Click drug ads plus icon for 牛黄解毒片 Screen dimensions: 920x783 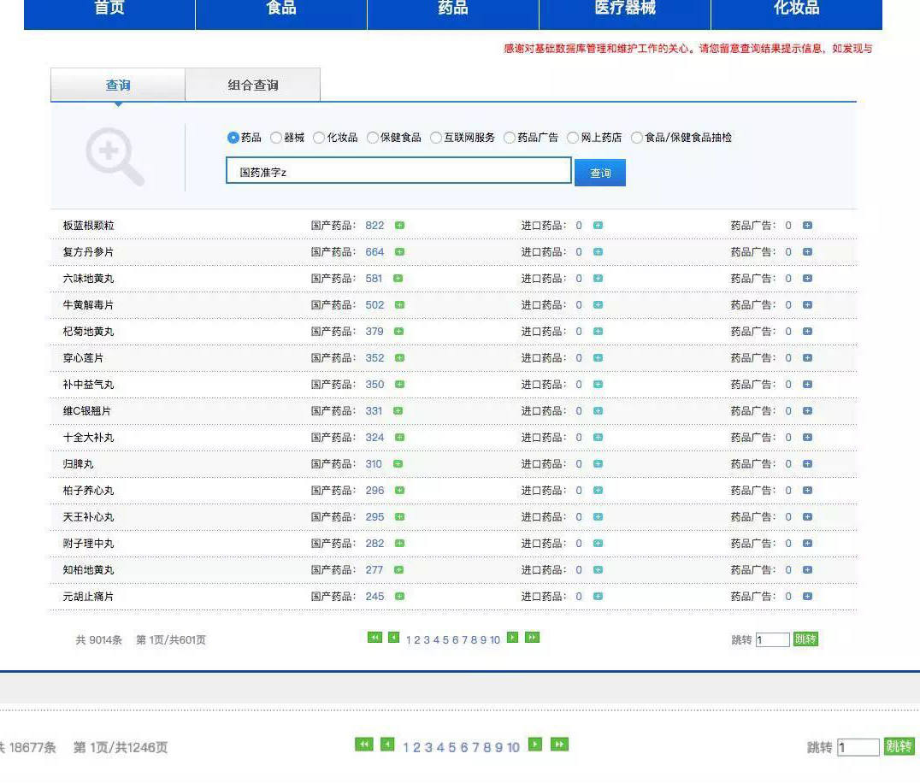pyautogui.click(x=807, y=305)
